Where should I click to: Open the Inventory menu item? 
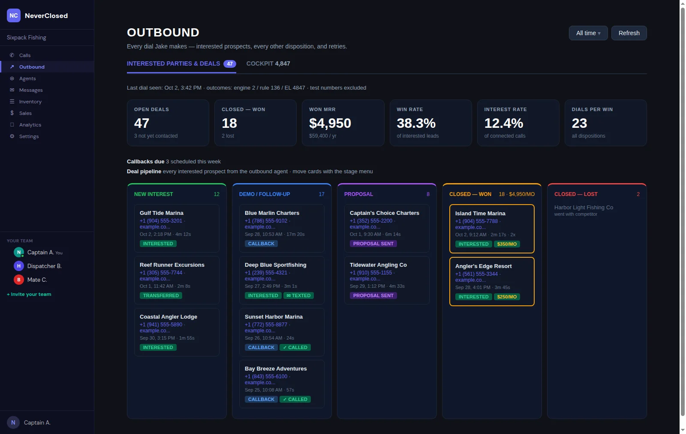pyautogui.click(x=47, y=102)
